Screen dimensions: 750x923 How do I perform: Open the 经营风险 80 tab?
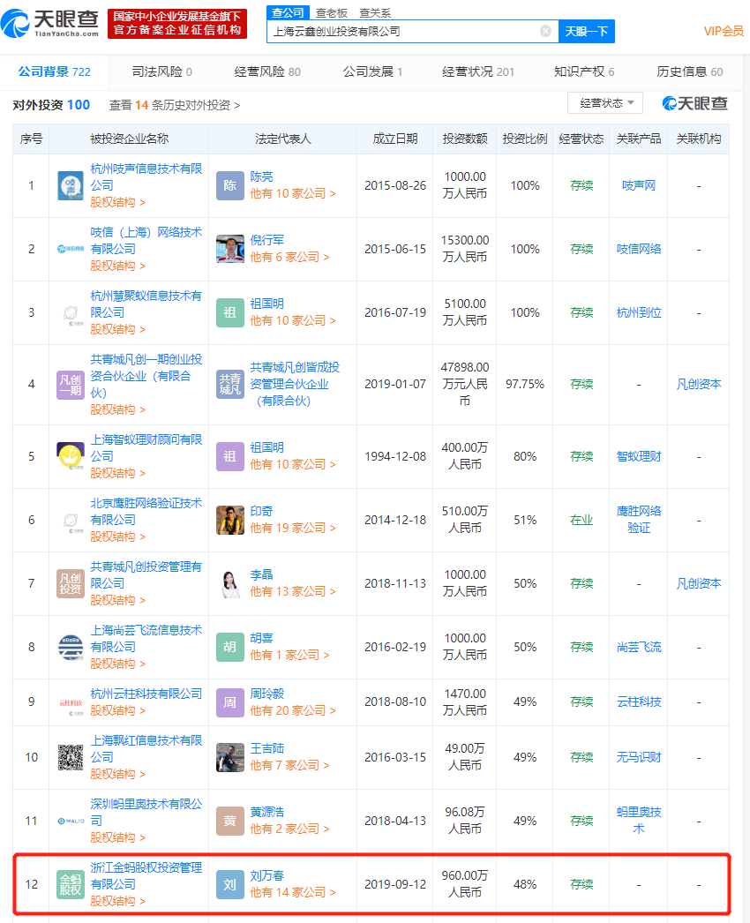(x=267, y=71)
